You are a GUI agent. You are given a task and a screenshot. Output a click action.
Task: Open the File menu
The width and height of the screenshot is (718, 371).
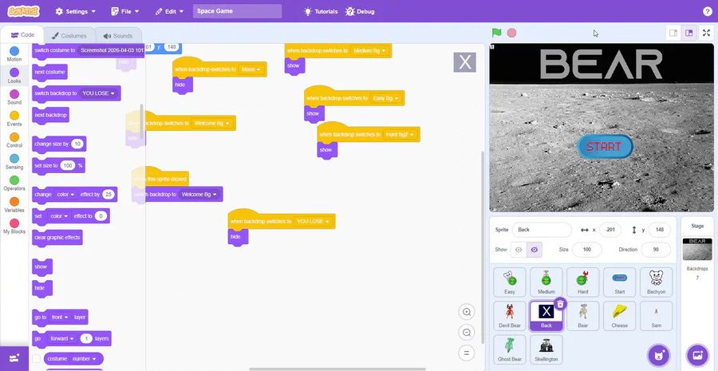click(125, 11)
